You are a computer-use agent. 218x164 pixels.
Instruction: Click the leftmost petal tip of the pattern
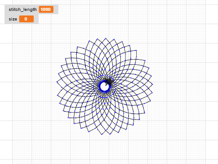(57, 82)
